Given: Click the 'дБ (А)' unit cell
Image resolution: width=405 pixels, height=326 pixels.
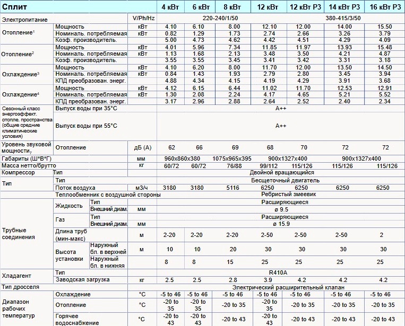Looking at the screenshot, I should pos(143,148).
